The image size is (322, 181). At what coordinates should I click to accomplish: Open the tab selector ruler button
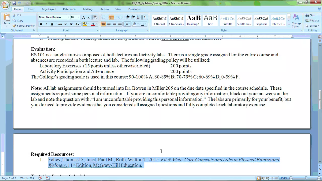[x=3, y=36]
